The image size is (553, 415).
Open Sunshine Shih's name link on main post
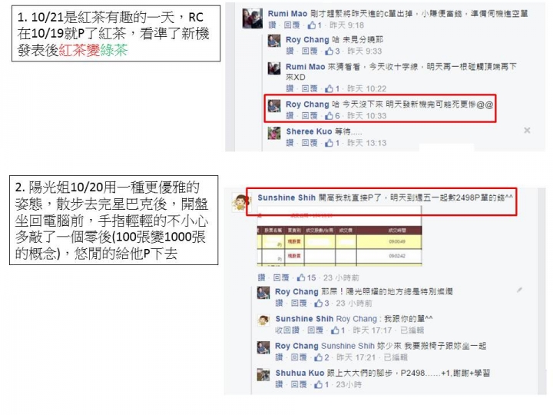(286, 198)
